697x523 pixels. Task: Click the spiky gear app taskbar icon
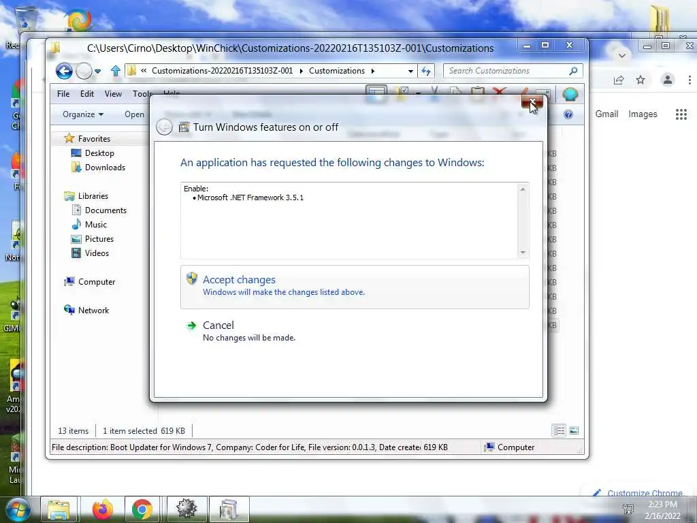[187, 509]
